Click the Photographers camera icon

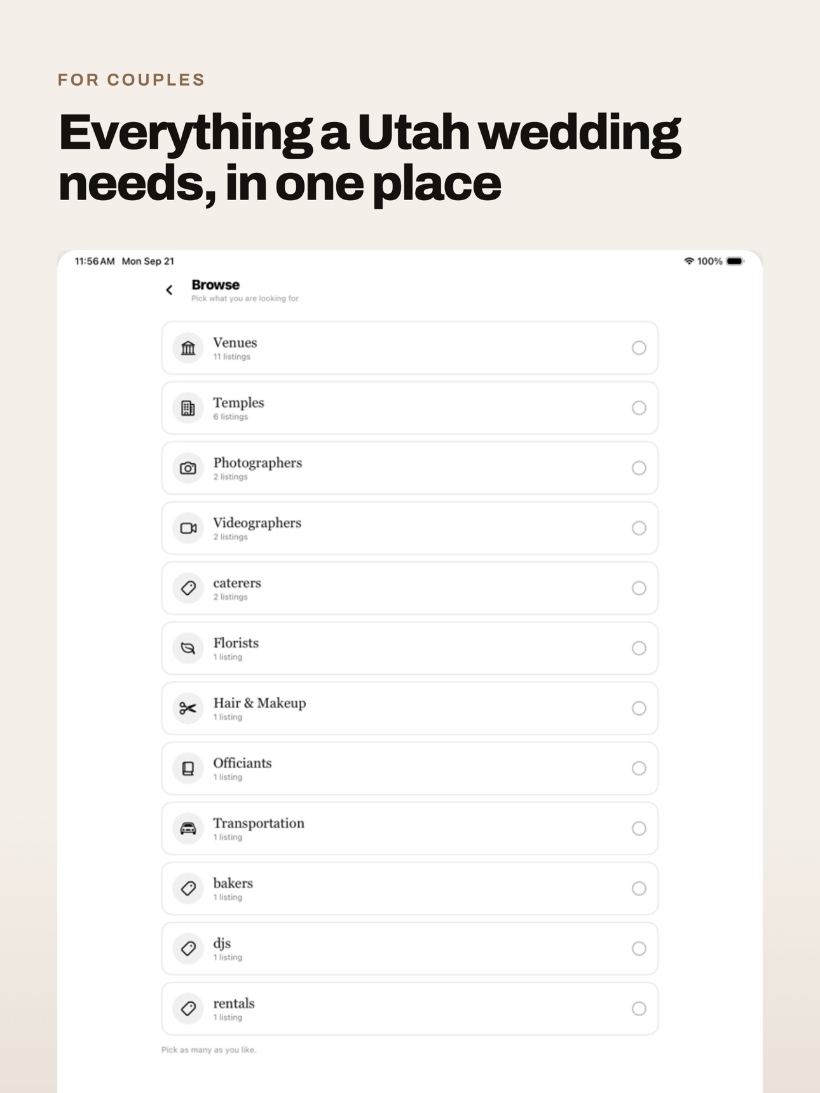(x=188, y=468)
